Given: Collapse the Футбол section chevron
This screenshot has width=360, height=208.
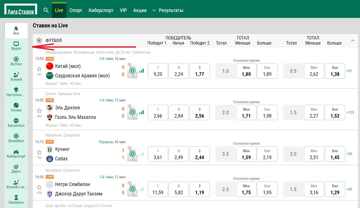Looking at the screenshot, I should coord(353,40).
